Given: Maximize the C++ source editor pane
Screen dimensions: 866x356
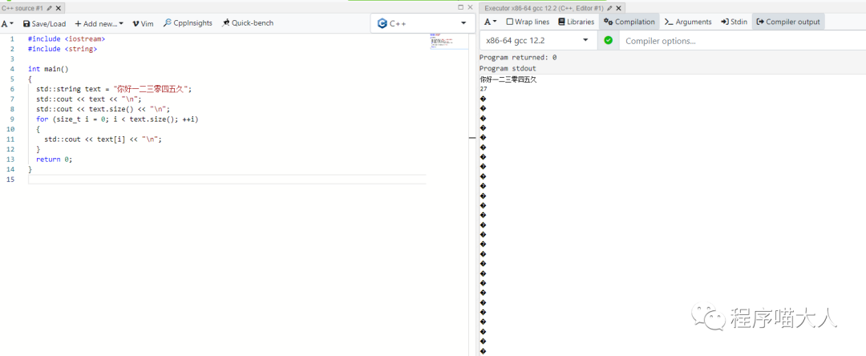Looking at the screenshot, I should pyautogui.click(x=460, y=7).
